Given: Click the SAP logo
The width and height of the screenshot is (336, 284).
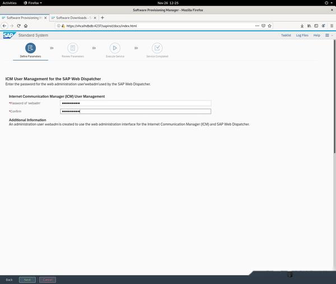Looking at the screenshot, I should click(x=9, y=35).
